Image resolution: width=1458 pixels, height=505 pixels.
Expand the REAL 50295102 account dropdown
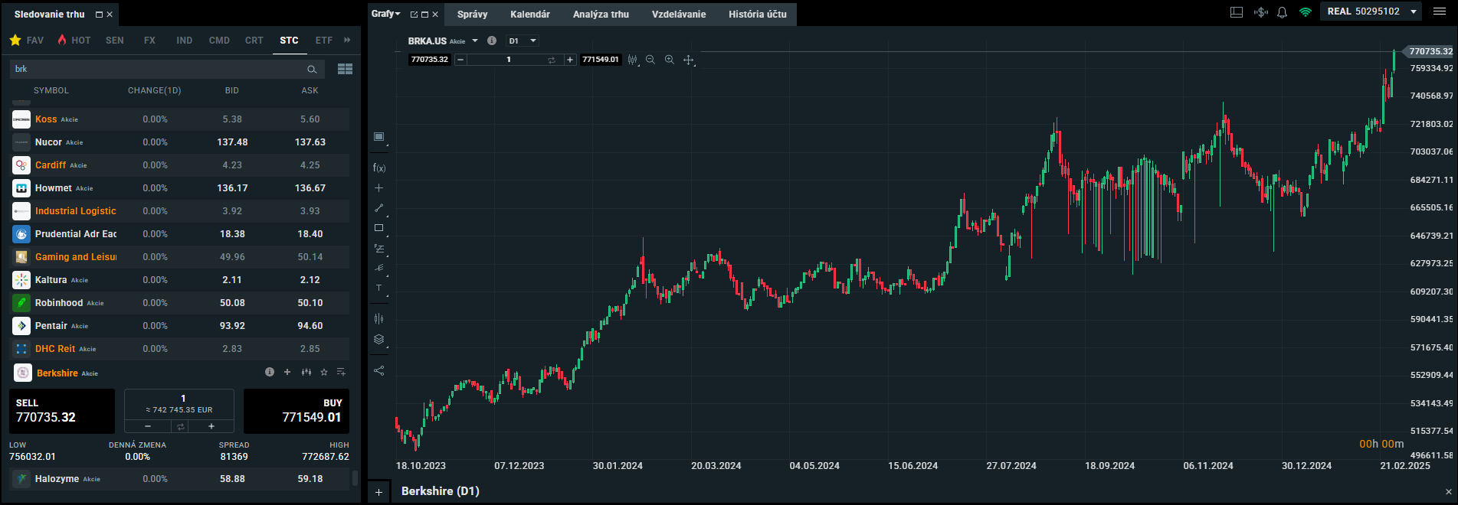point(1414,11)
